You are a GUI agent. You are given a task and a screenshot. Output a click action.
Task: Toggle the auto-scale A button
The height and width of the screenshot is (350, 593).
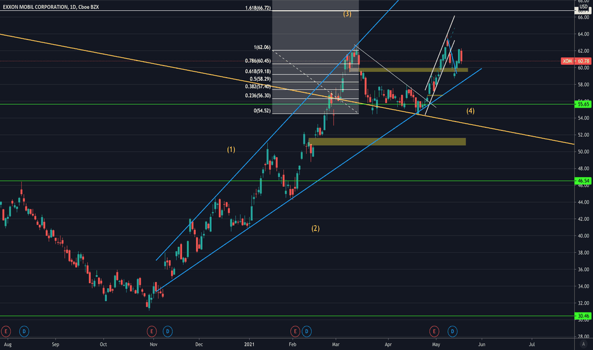[x=583, y=344]
